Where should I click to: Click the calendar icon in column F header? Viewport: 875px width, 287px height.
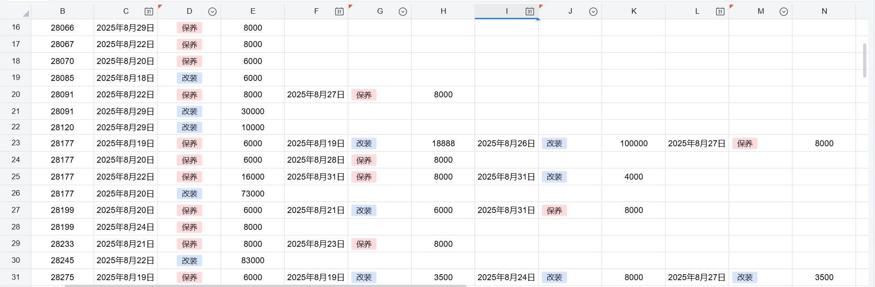pyautogui.click(x=339, y=11)
